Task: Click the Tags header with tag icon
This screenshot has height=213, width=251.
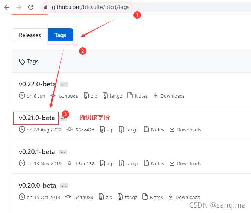Action: [x=29, y=62]
